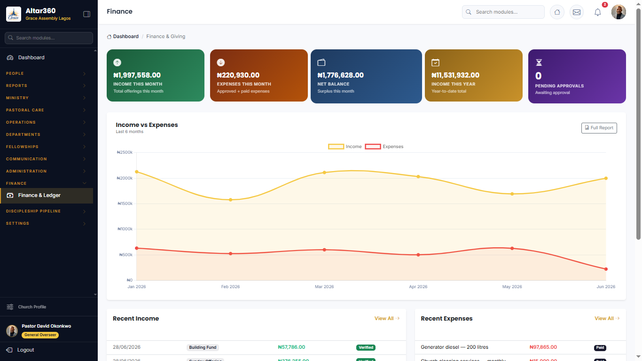Viewport: 642px width, 361px height.
Task: Click the Logout icon in sidebar
Action: pyautogui.click(x=9, y=350)
